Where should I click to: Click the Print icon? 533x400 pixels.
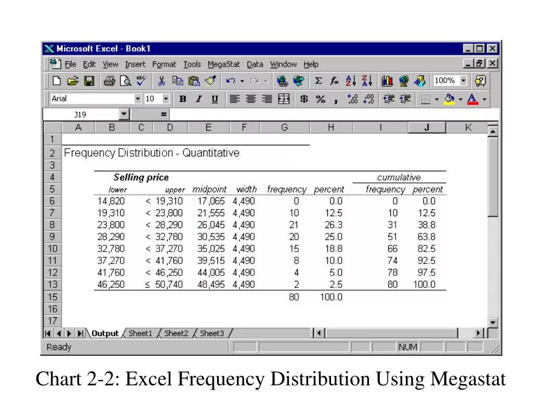tap(109, 81)
